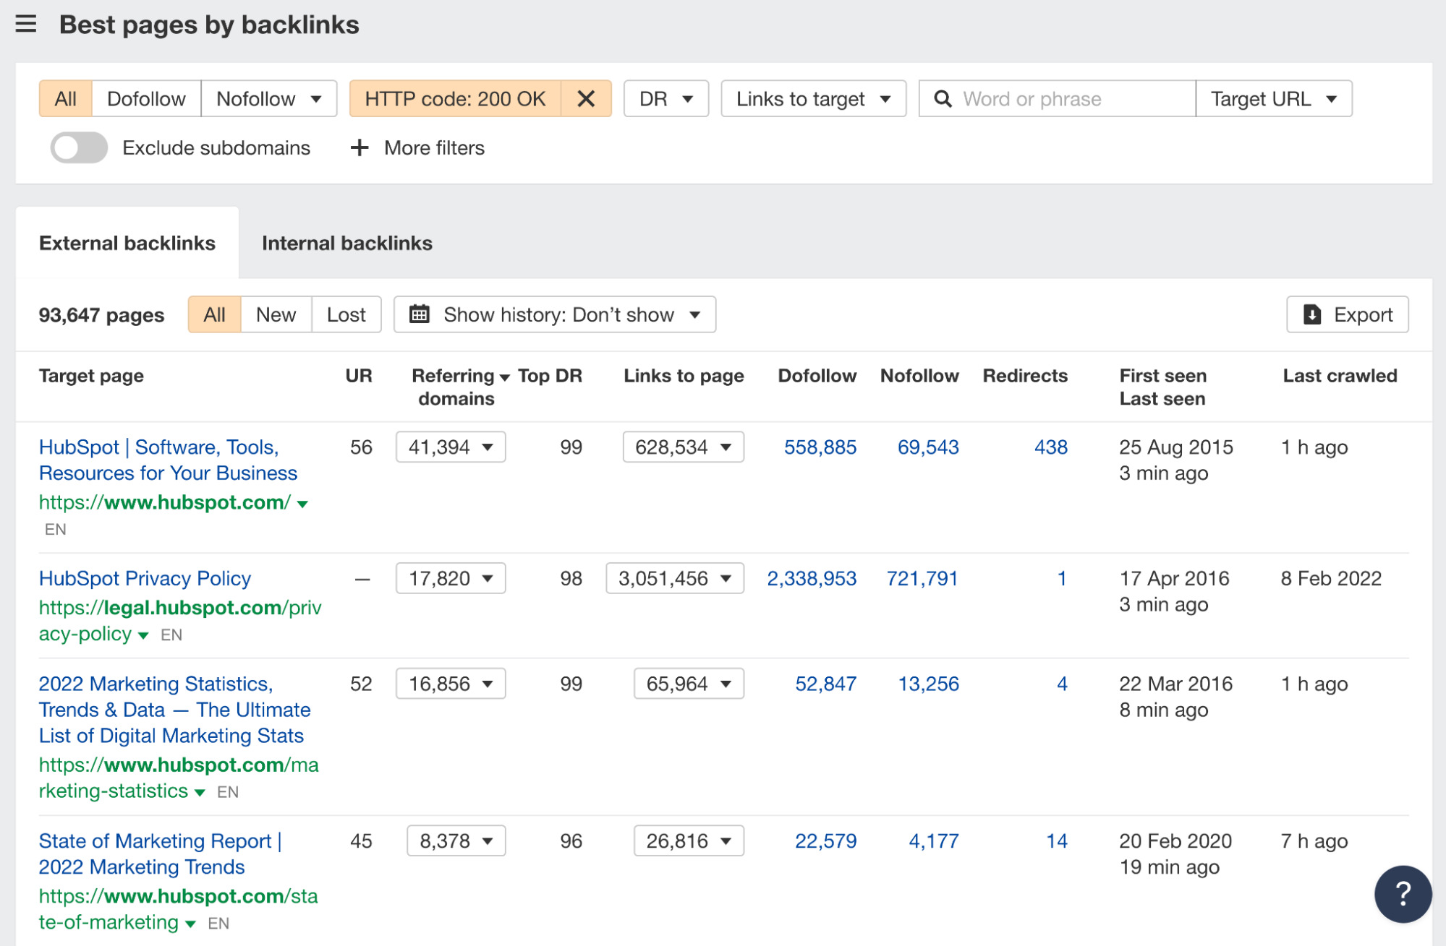1446x946 pixels.
Task: Open 26,816 links to page dropdown
Action: [689, 840]
